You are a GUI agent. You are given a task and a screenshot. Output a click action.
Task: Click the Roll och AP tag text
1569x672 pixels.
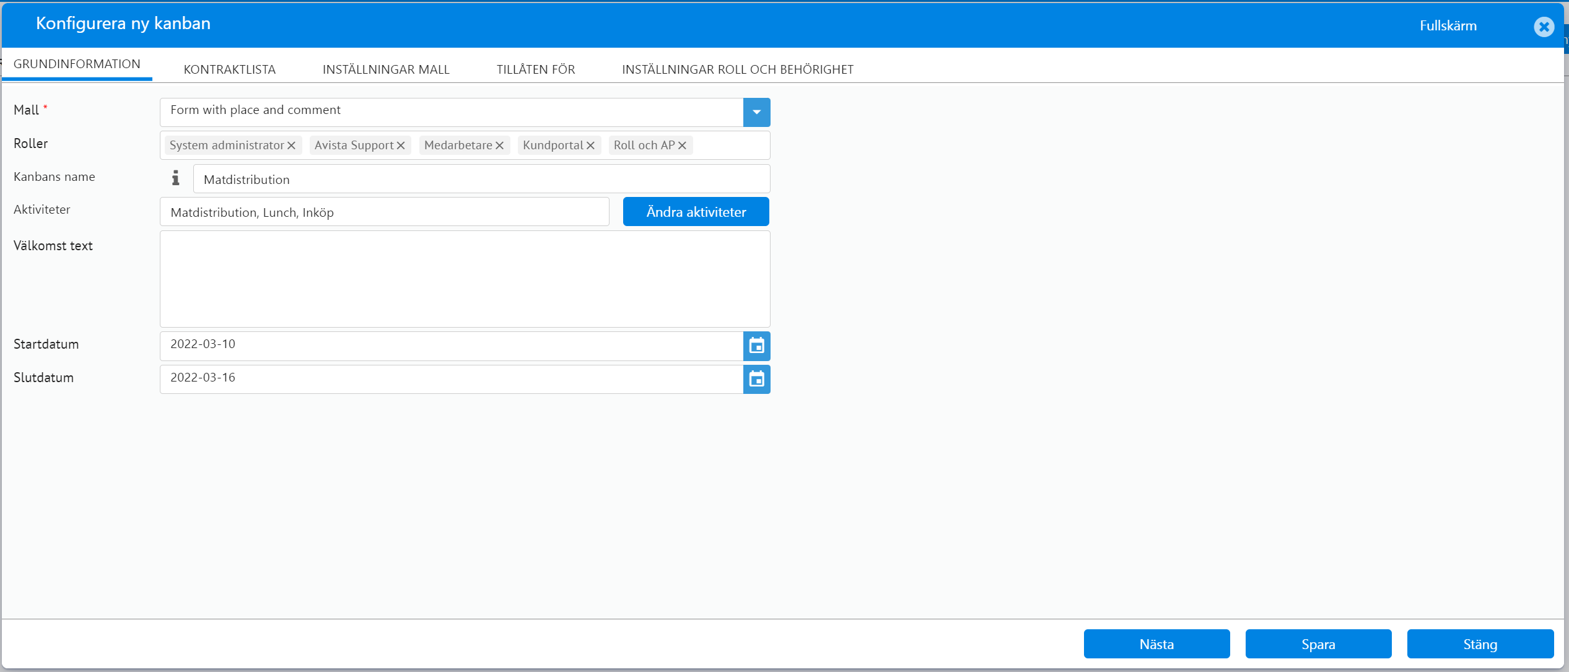click(644, 146)
